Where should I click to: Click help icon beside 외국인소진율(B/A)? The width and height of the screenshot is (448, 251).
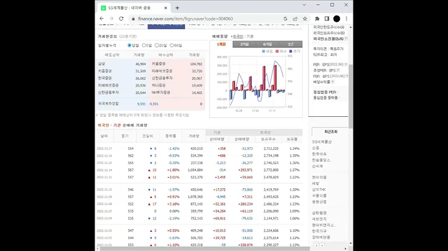pos(347,39)
